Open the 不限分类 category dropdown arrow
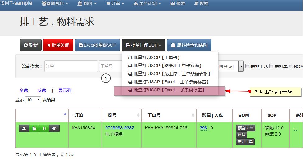This screenshot has height=161, width=304. coord(241,66)
